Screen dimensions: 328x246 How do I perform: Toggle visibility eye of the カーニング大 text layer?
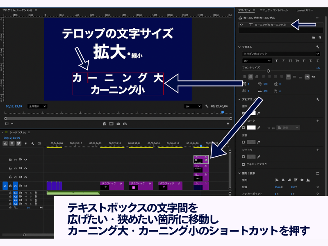click(241, 25)
